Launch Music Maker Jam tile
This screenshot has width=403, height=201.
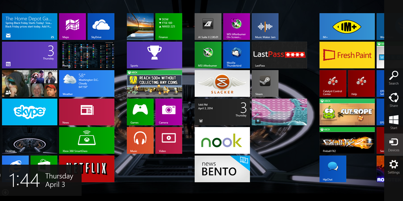pyautogui.click(x=265, y=27)
